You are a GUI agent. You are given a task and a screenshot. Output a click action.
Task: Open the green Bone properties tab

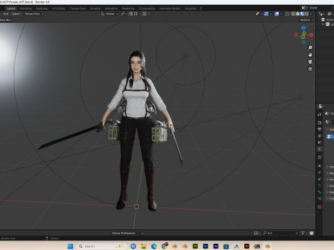point(319,192)
